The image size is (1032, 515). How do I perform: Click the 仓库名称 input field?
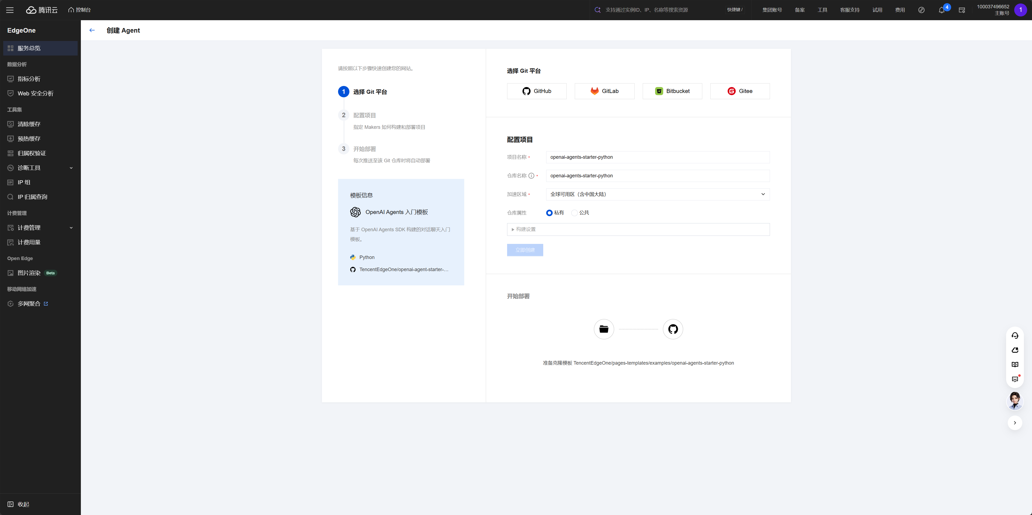658,176
